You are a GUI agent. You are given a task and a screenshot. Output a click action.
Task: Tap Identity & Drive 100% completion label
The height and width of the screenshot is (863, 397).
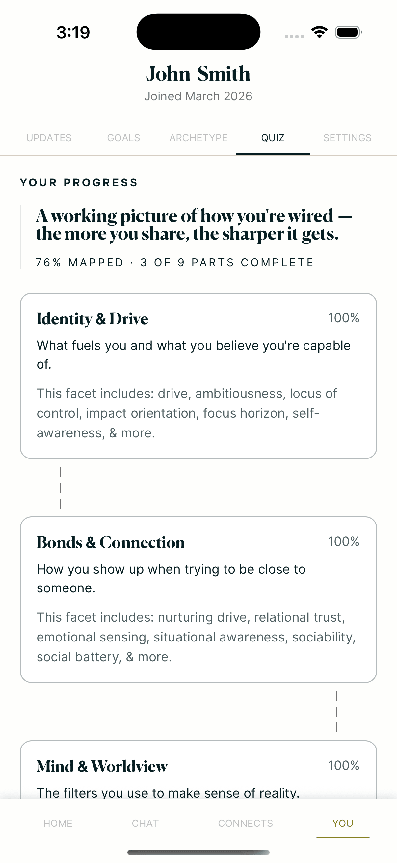(343, 318)
